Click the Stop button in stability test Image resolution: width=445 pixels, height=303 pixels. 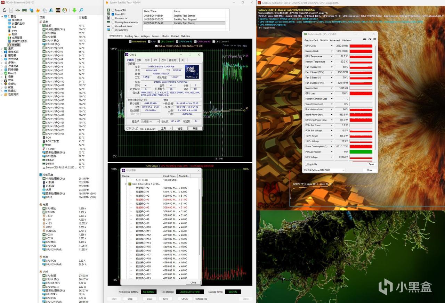pos(130,299)
